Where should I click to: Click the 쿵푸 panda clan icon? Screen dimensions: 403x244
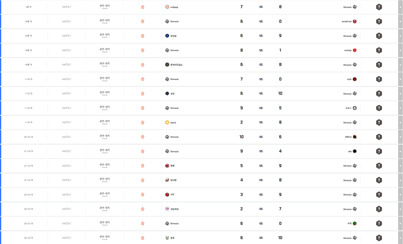(x=167, y=238)
